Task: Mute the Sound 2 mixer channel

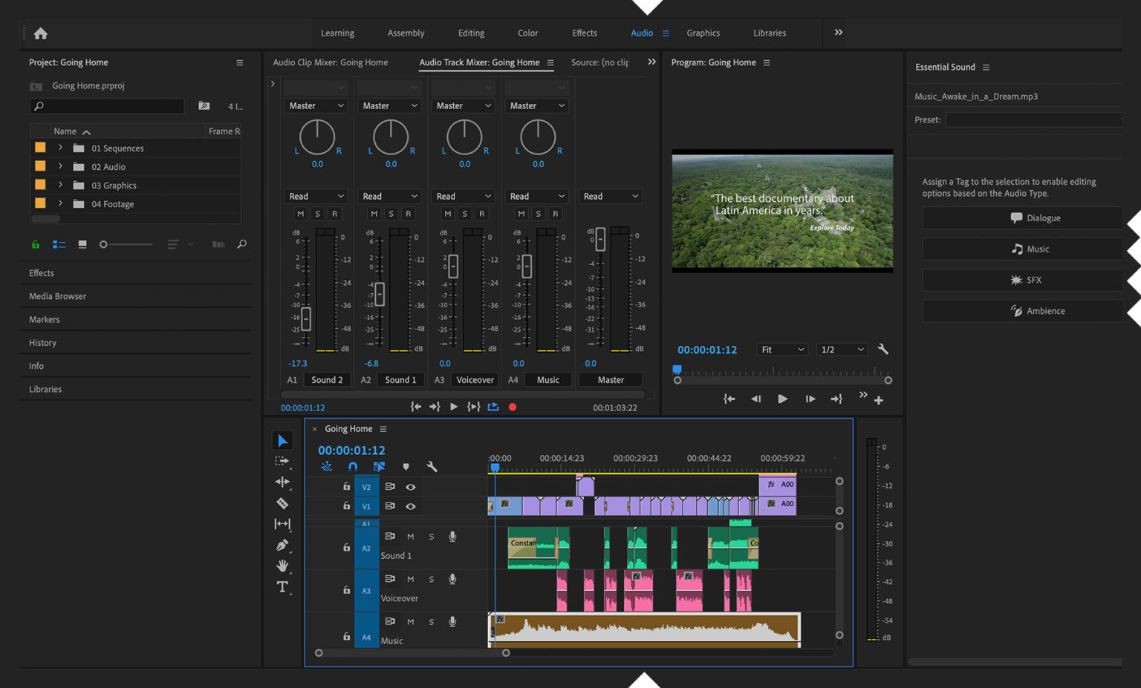Action: (x=300, y=214)
